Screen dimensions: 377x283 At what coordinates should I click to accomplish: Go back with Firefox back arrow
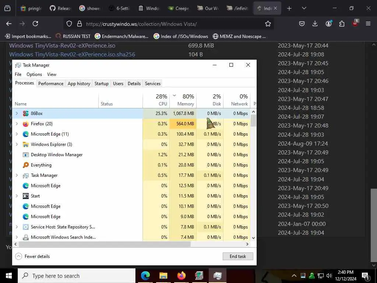coord(9,24)
